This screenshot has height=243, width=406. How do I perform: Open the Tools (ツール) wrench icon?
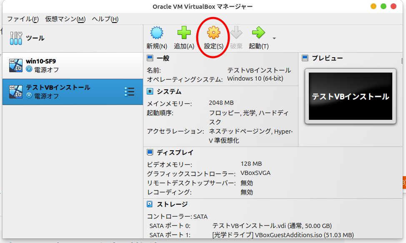[16, 38]
